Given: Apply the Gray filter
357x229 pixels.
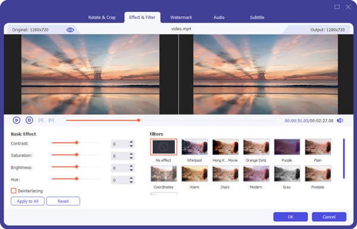Looking at the screenshot, I should coord(287,174).
